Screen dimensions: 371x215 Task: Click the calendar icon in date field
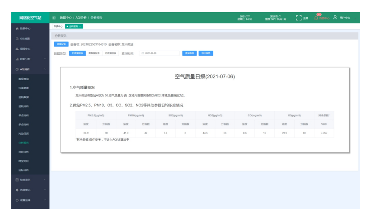tap(142, 53)
